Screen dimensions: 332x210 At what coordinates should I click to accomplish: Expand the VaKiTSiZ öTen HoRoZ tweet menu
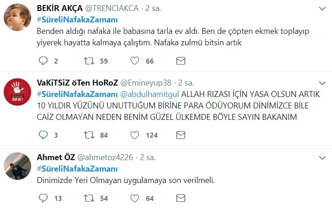pos(321,83)
